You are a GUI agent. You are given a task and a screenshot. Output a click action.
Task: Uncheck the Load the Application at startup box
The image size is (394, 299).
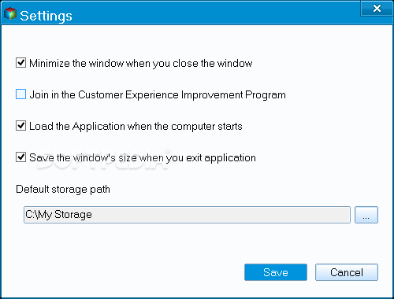point(20,126)
